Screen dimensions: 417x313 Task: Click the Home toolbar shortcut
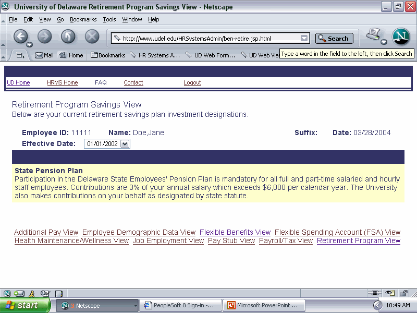(71, 55)
